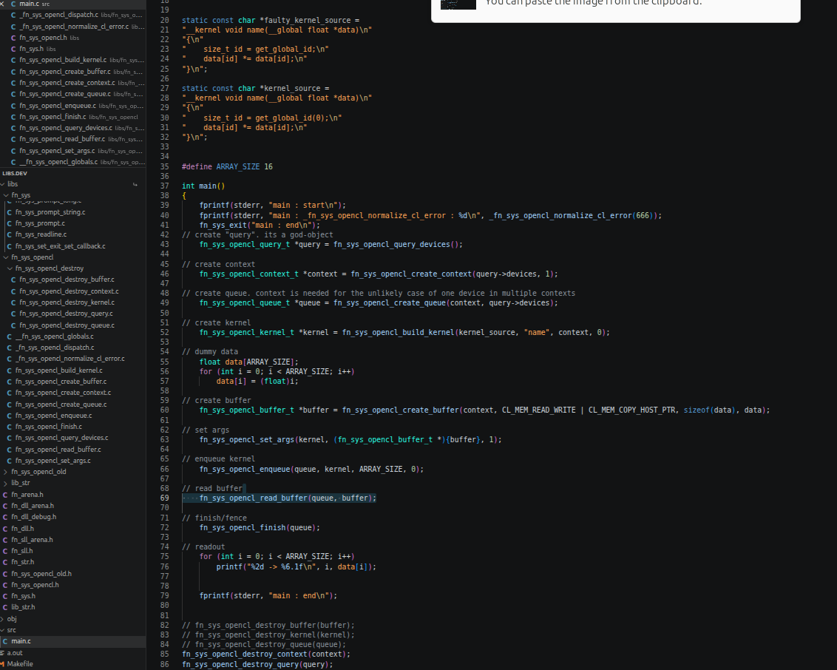The image size is (837, 670).
Task: Open __fn_sys_opencl_globals.c in open editors list
Action: tap(72, 162)
